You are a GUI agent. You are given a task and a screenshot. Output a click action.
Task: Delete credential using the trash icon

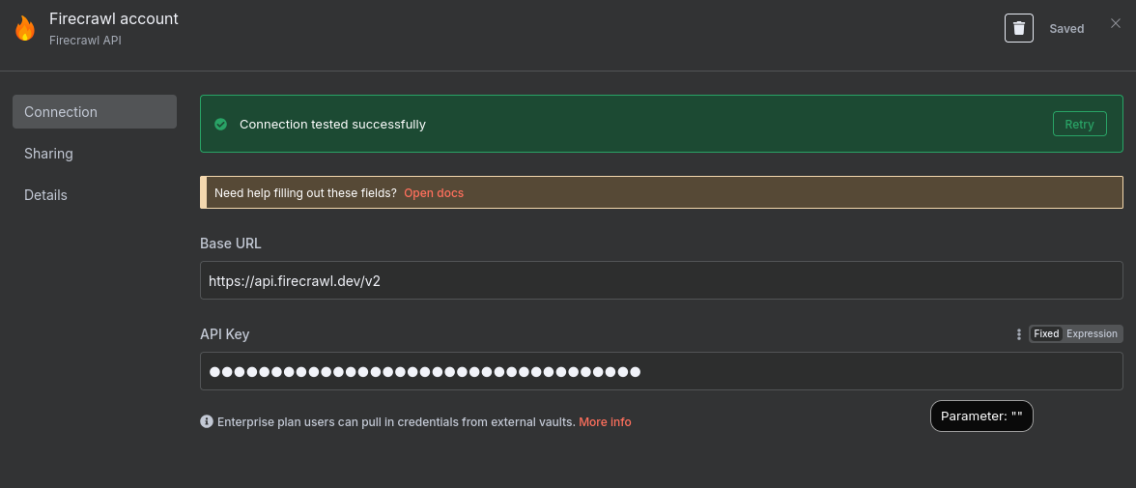1019,28
